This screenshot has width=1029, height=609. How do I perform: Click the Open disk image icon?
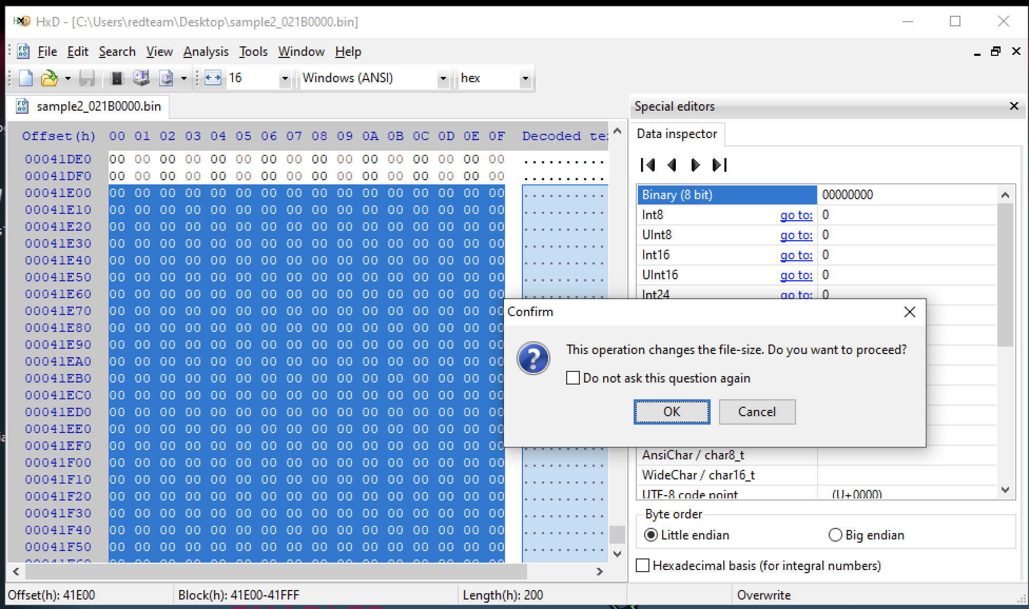166,78
